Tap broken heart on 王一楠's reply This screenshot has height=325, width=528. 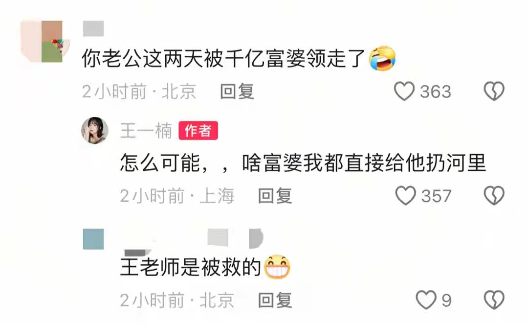(494, 196)
